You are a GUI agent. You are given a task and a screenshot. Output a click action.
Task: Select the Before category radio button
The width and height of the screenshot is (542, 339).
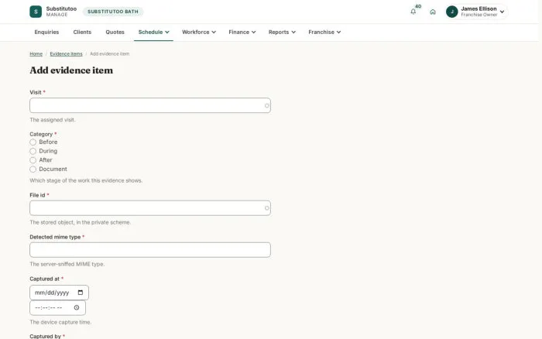click(33, 142)
